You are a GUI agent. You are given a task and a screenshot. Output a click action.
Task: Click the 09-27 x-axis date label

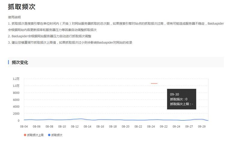pyautogui.click(x=189, y=127)
